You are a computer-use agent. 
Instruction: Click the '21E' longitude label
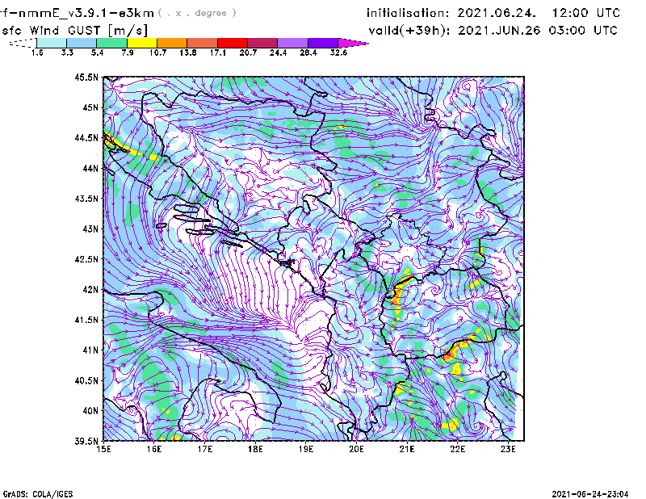point(407,449)
